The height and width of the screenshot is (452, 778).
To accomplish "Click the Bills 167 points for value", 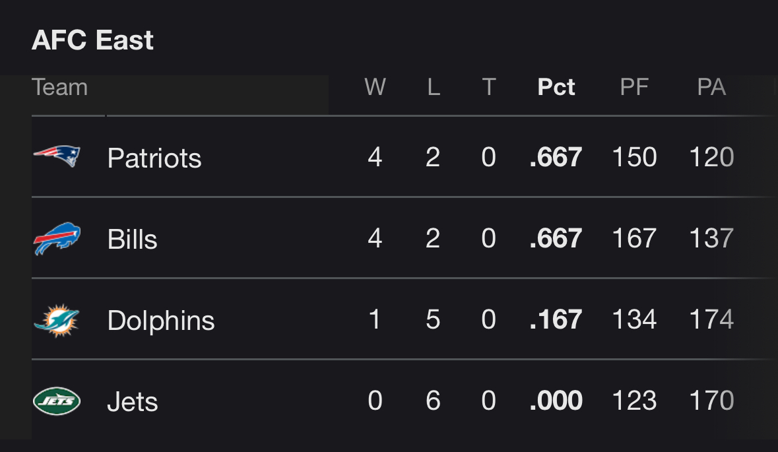I will click(x=634, y=238).
